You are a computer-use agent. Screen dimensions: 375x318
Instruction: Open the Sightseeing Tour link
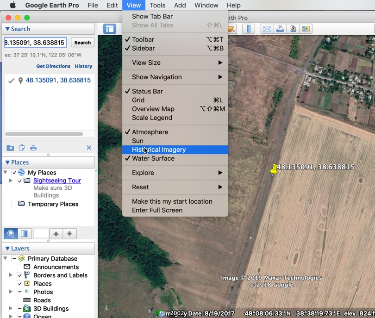coord(57,181)
